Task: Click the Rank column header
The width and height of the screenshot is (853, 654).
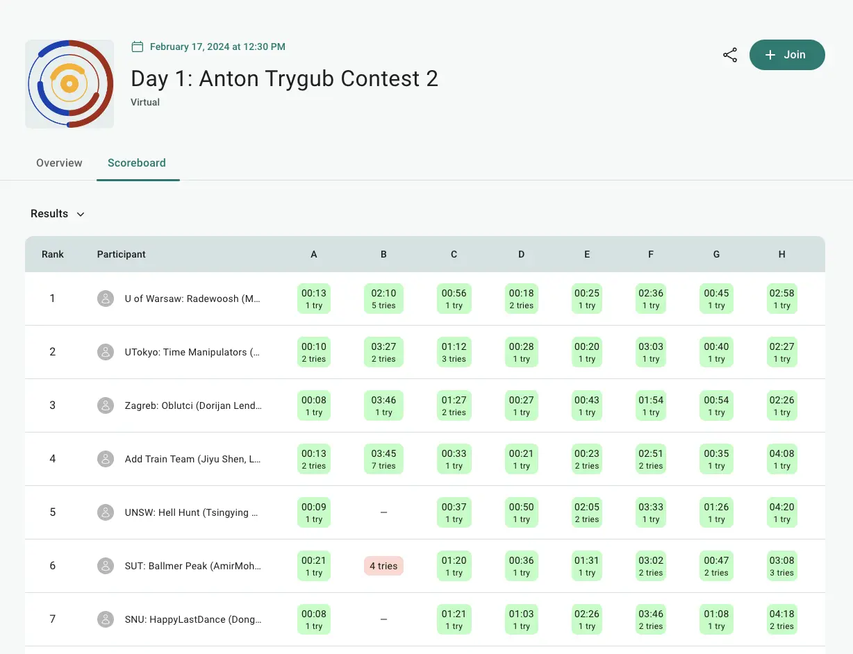Action: coord(53,255)
